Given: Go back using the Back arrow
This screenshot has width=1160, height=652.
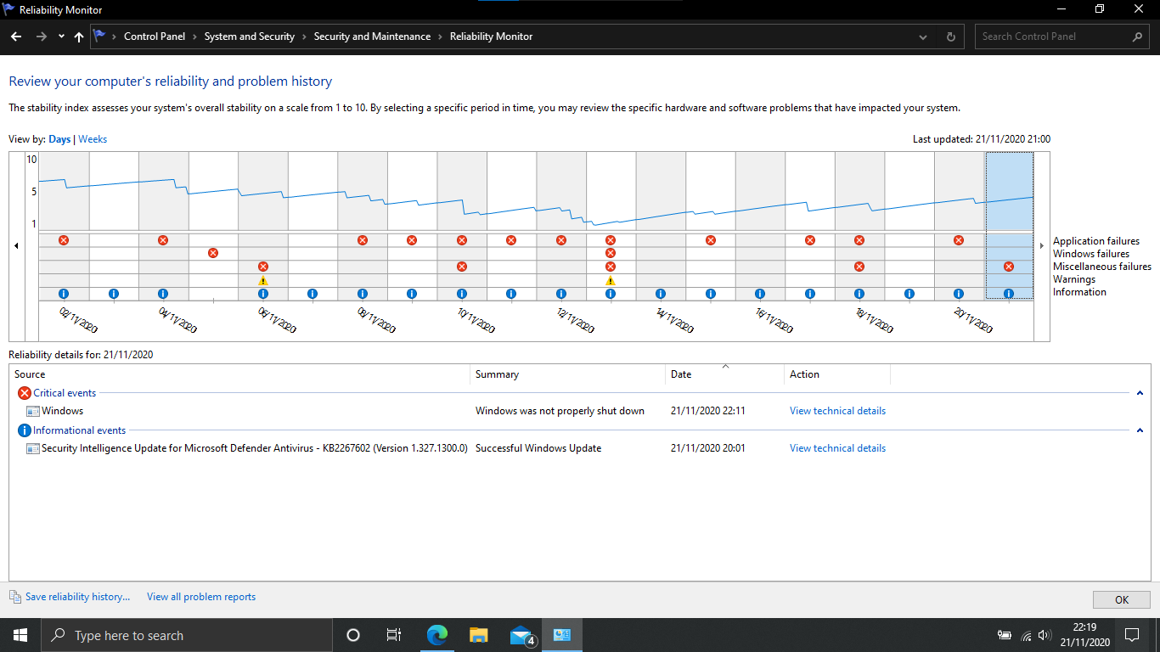Looking at the screenshot, I should click(x=16, y=37).
